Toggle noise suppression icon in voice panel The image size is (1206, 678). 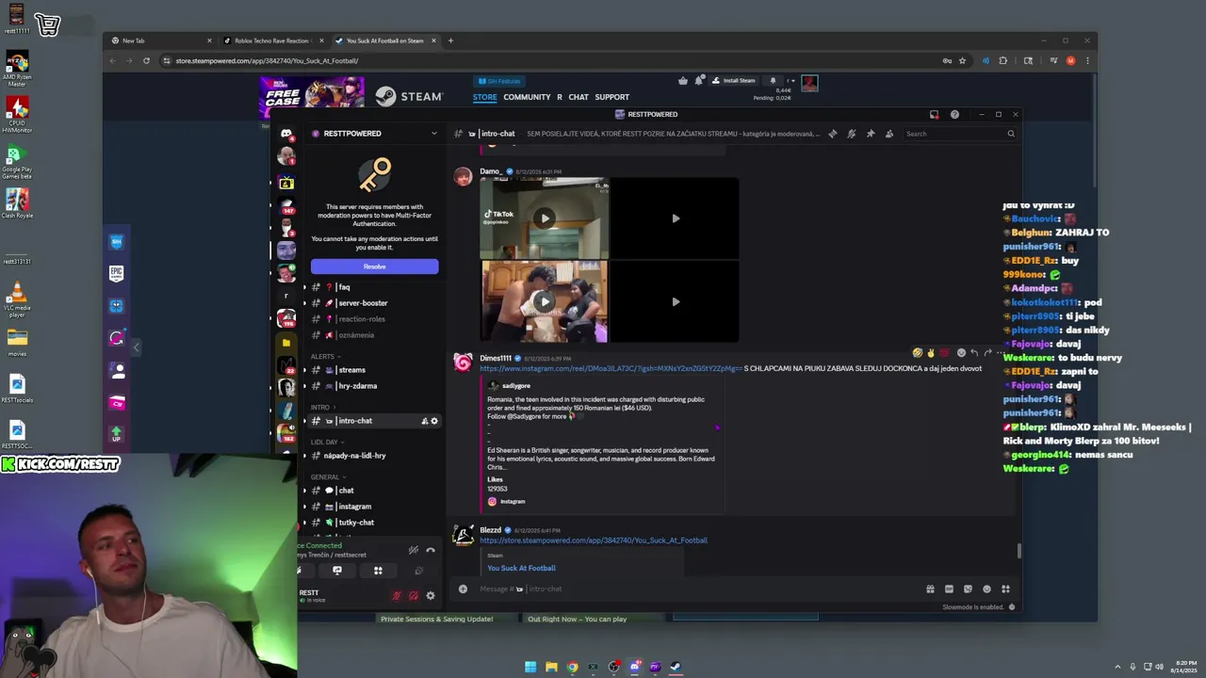(413, 550)
